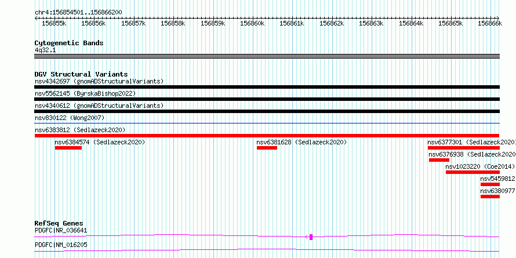Viewport: 516px width, 258px height.
Task: Select the thin blue line for nsv830122
Action: pos(267,123)
